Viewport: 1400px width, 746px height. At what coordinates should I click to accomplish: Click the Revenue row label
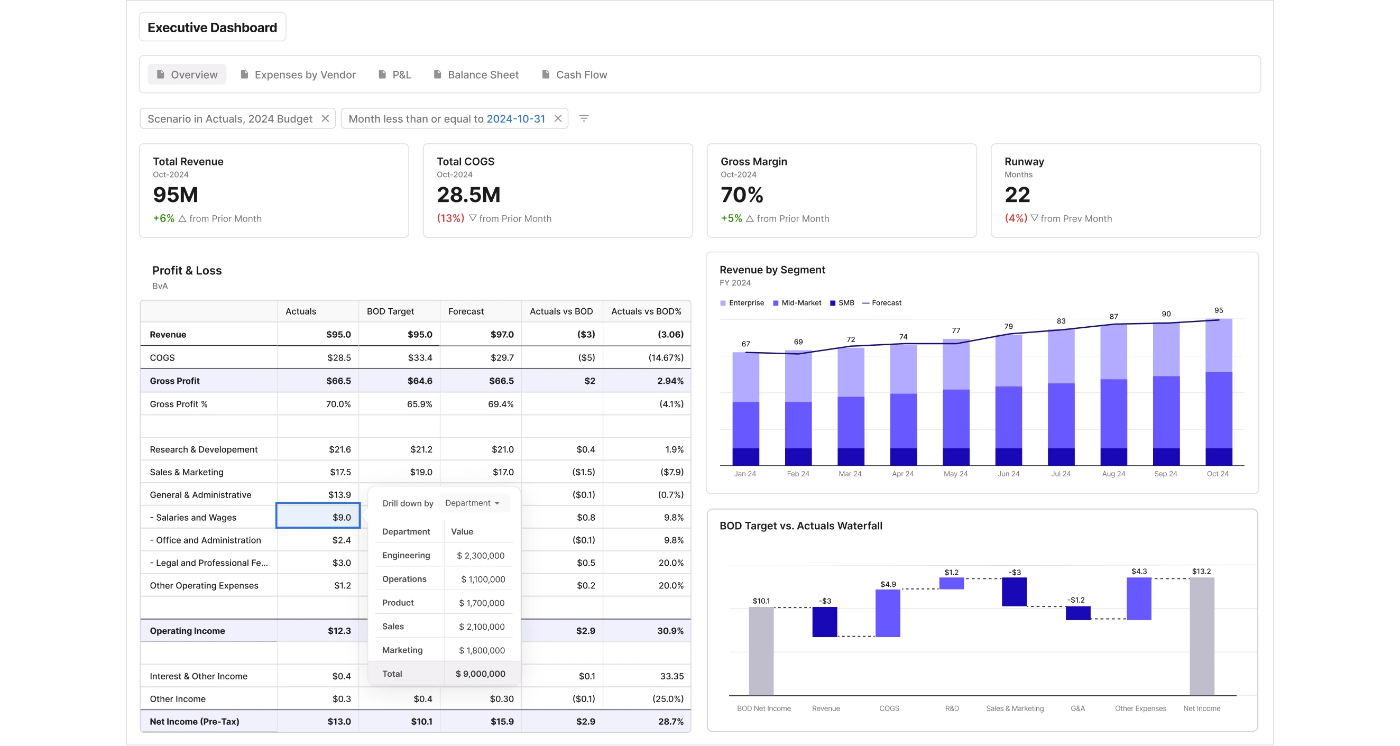pos(168,335)
